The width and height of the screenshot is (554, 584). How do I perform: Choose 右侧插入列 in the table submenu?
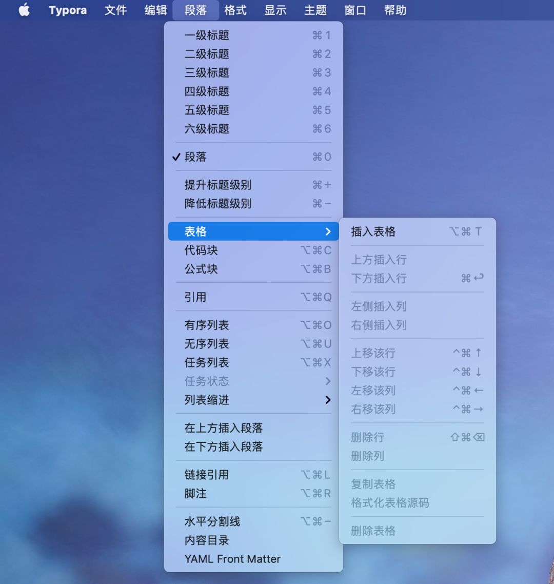(418, 325)
